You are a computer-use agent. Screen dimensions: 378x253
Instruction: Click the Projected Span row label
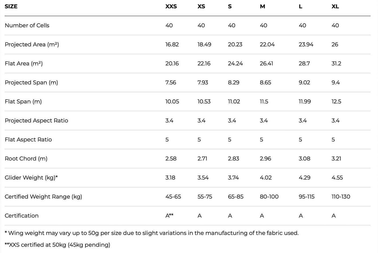(x=31, y=82)
